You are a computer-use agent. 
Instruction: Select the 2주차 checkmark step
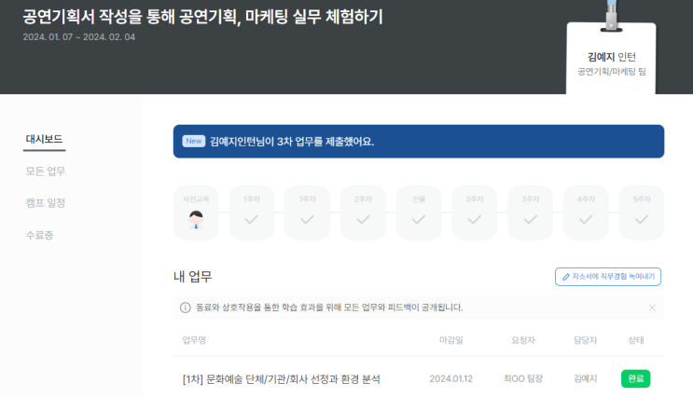pos(363,212)
